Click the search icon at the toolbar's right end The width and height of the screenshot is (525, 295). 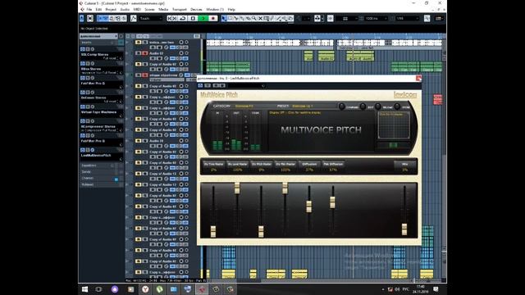[x=427, y=18]
